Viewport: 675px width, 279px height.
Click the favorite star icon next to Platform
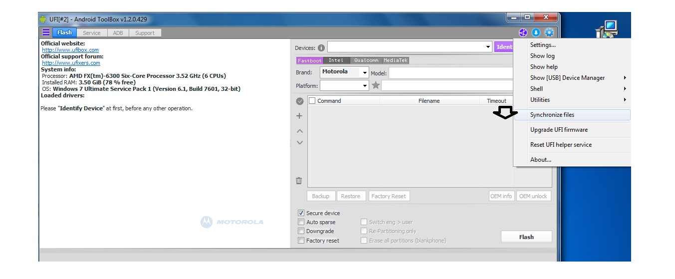[376, 85]
